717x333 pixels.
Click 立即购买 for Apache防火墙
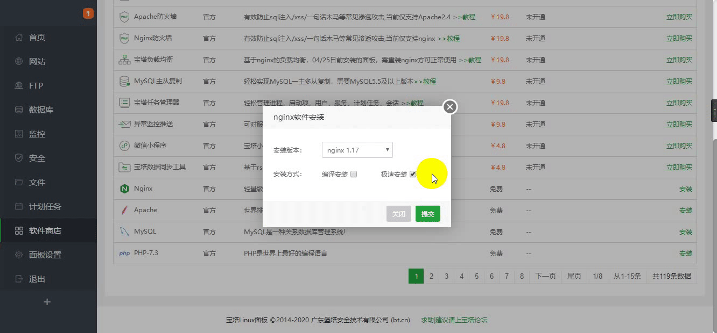click(x=679, y=17)
